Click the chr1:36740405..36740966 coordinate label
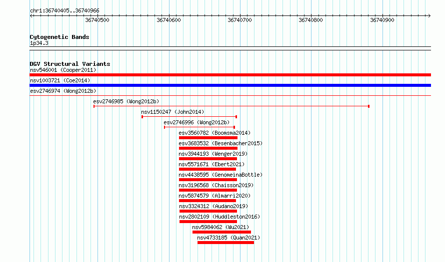The height and width of the screenshot is (262, 445). click(64, 10)
